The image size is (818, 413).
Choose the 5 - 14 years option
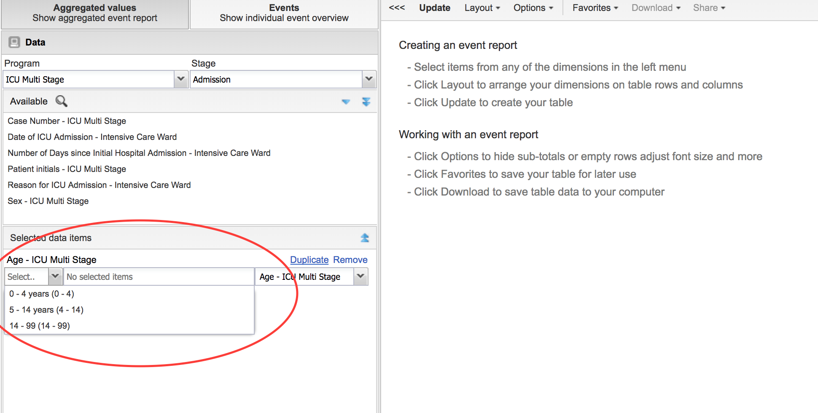(46, 310)
